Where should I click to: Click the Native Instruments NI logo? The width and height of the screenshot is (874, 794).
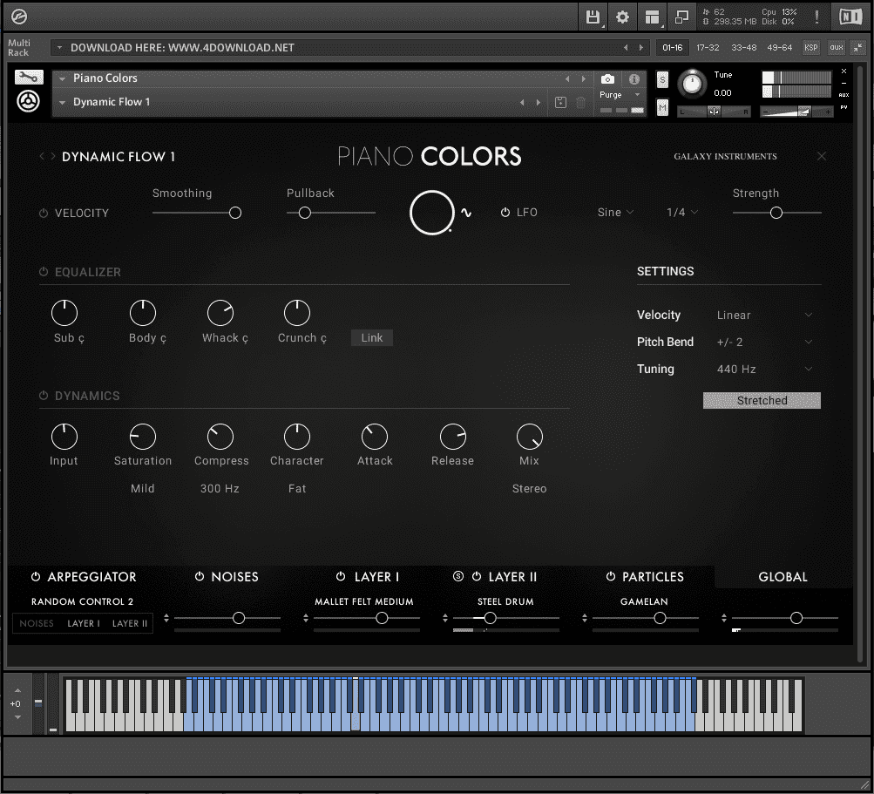click(x=850, y=17)
